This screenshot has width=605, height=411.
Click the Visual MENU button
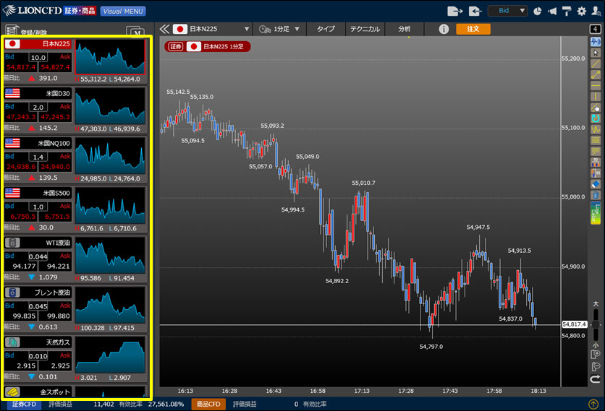[122, 12]
